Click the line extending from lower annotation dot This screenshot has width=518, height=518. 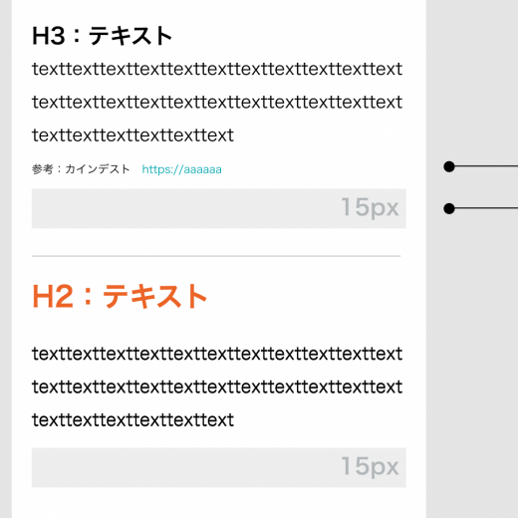(x=486, y=208)
